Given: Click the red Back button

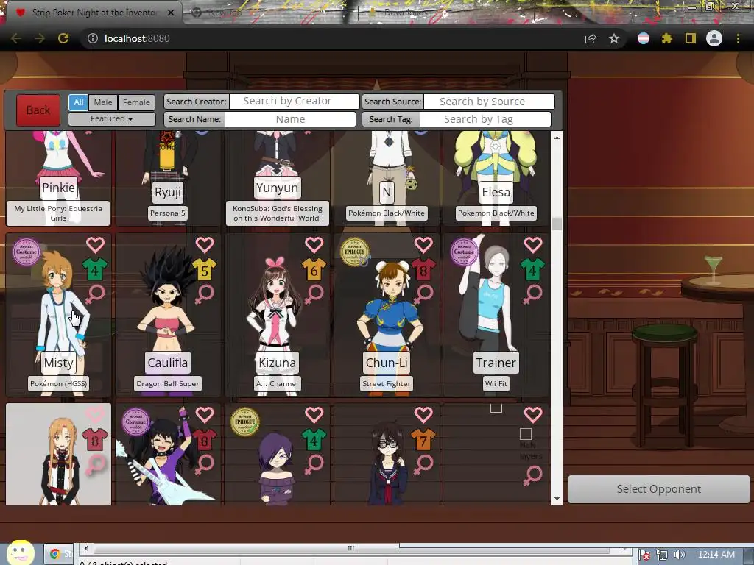Looking at the screenshot, I should [x=38, y=110].
